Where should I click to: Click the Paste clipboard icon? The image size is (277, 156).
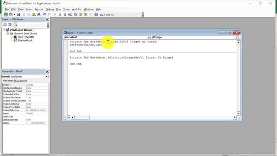[x=34, y=14]
